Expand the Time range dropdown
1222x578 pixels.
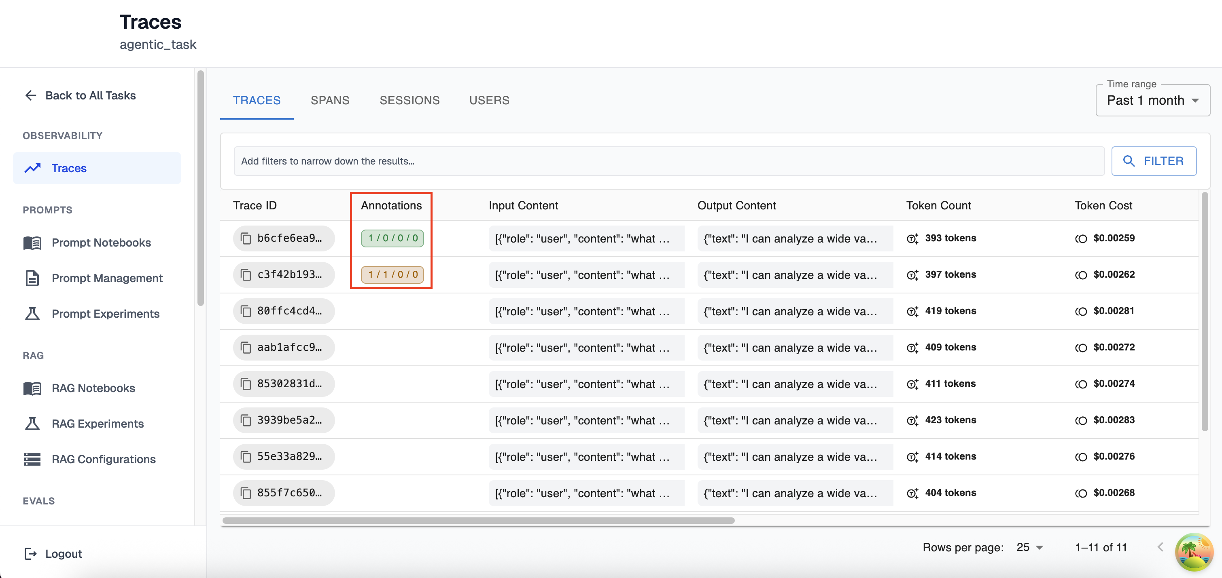[x=1152, y=100]
